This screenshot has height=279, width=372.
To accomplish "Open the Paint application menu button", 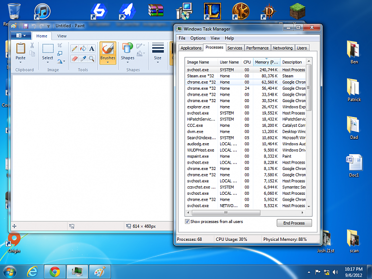I will 21,36.
